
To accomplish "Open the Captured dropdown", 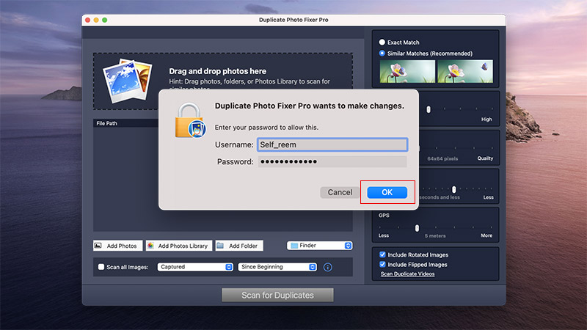I will (x=195, y=267).
